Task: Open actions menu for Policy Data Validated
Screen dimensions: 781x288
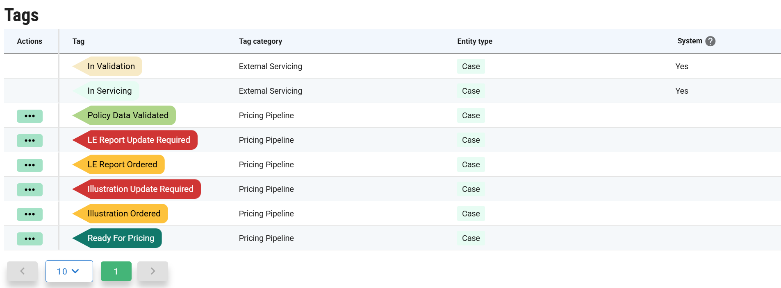Action: pyautogui.click(x=30, y=116)
